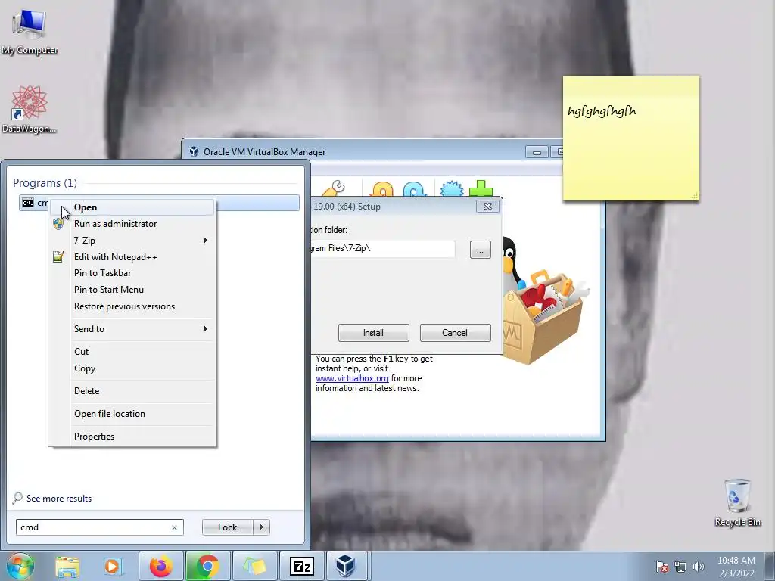Choose Restore previous versions
Image resolution: width=775 pixels, height=581 pixels.
tap(132, 306)
